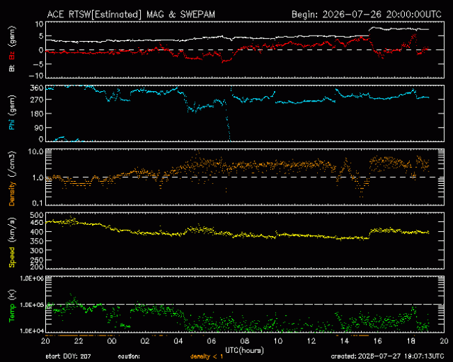The image size is (453, 362).
Task: Click the "start DOY: 207" footer text
Action: (68, 356)
